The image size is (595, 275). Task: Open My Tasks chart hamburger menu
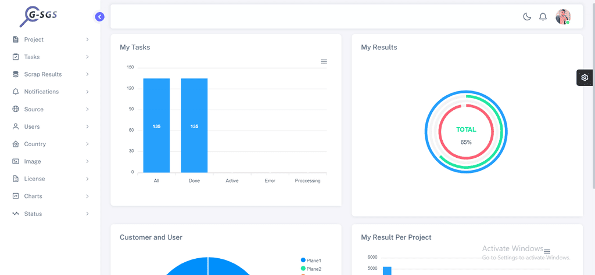pos(324,61)
